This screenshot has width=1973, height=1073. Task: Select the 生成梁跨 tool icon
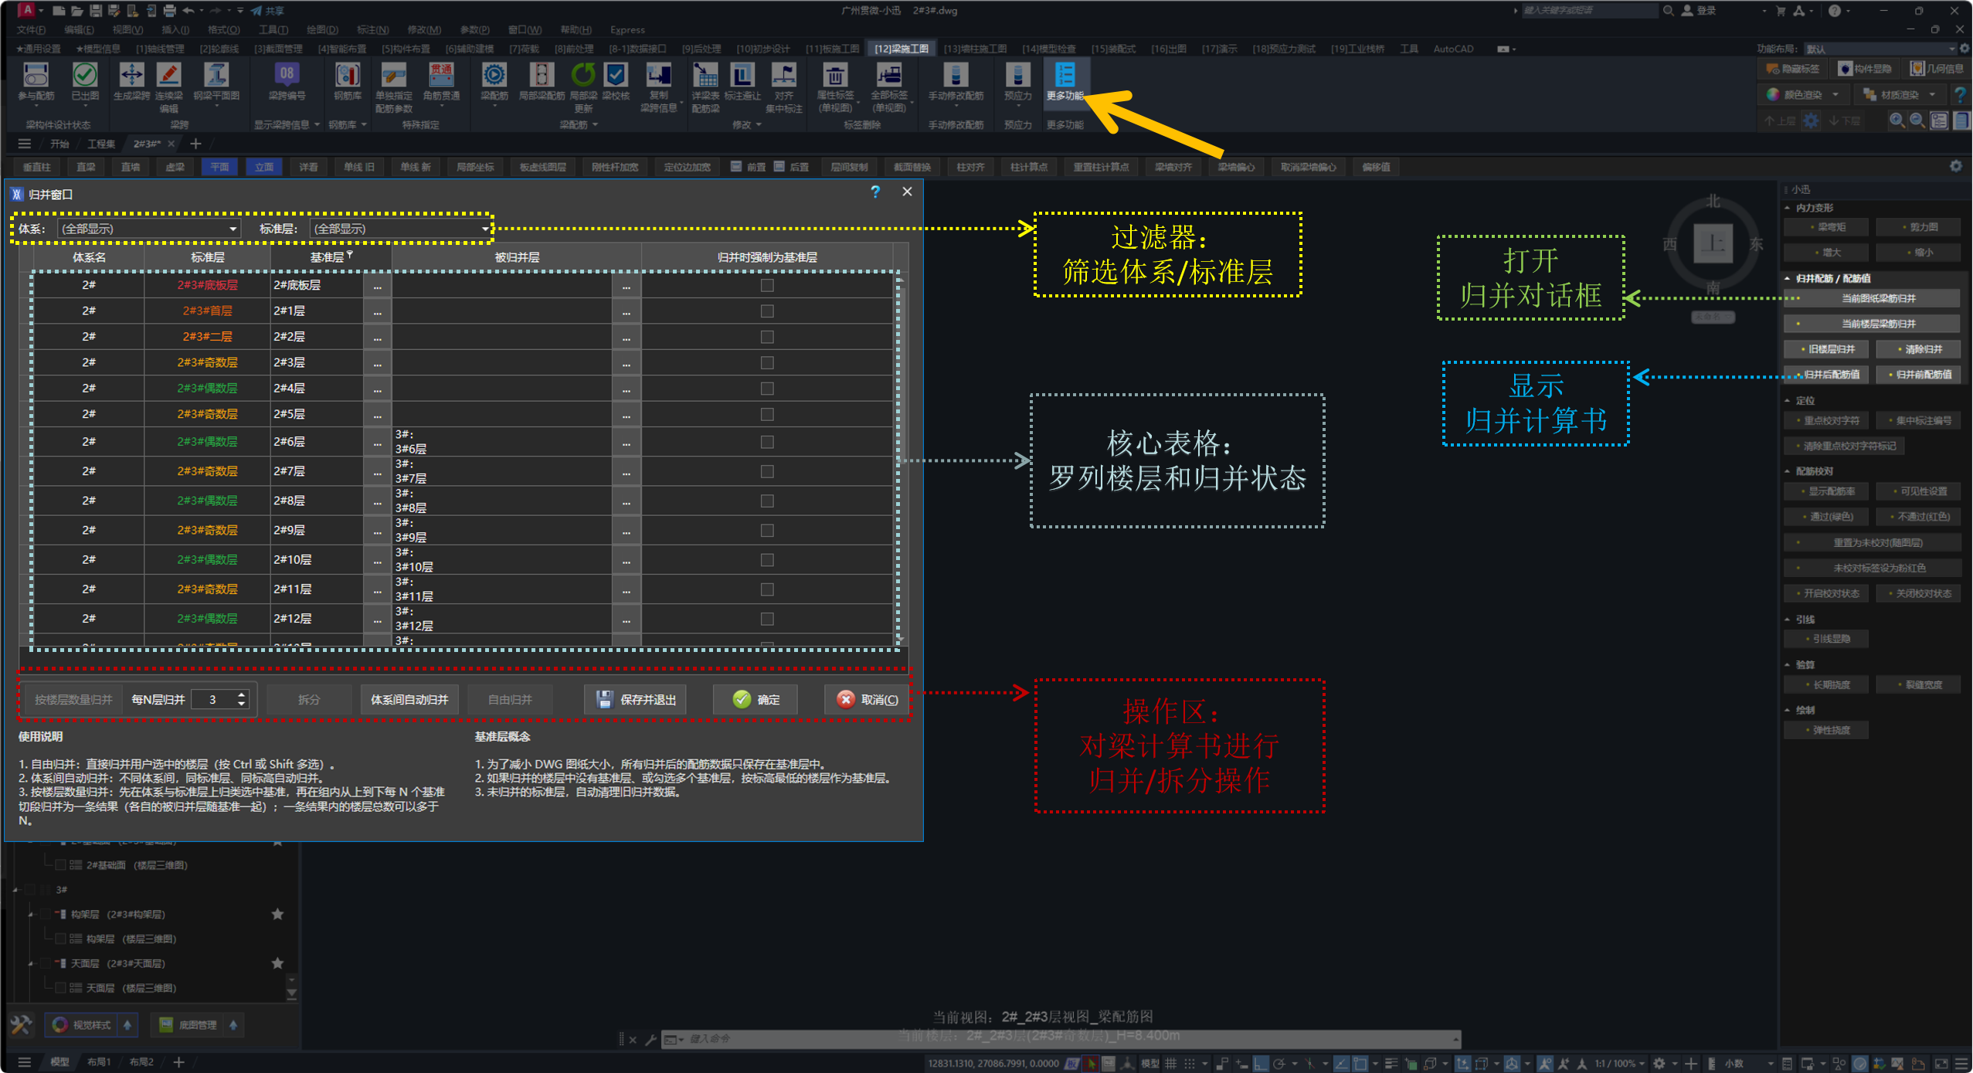pyautogui.click(x=131, y=76)
